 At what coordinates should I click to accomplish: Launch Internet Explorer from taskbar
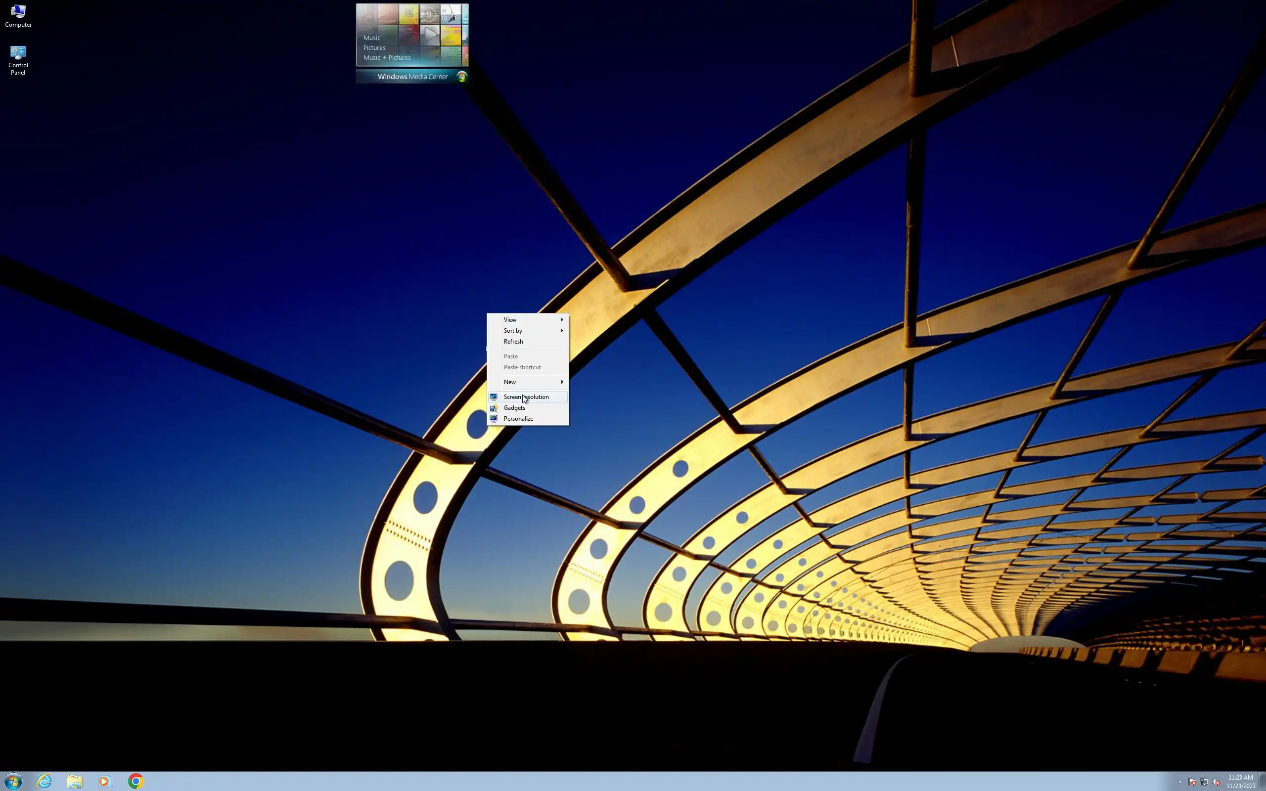tap(45, 781)
